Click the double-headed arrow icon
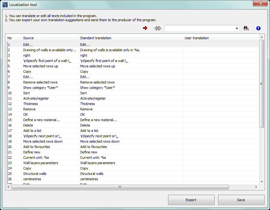Viewport: 270px width, 210px height. 158,28
